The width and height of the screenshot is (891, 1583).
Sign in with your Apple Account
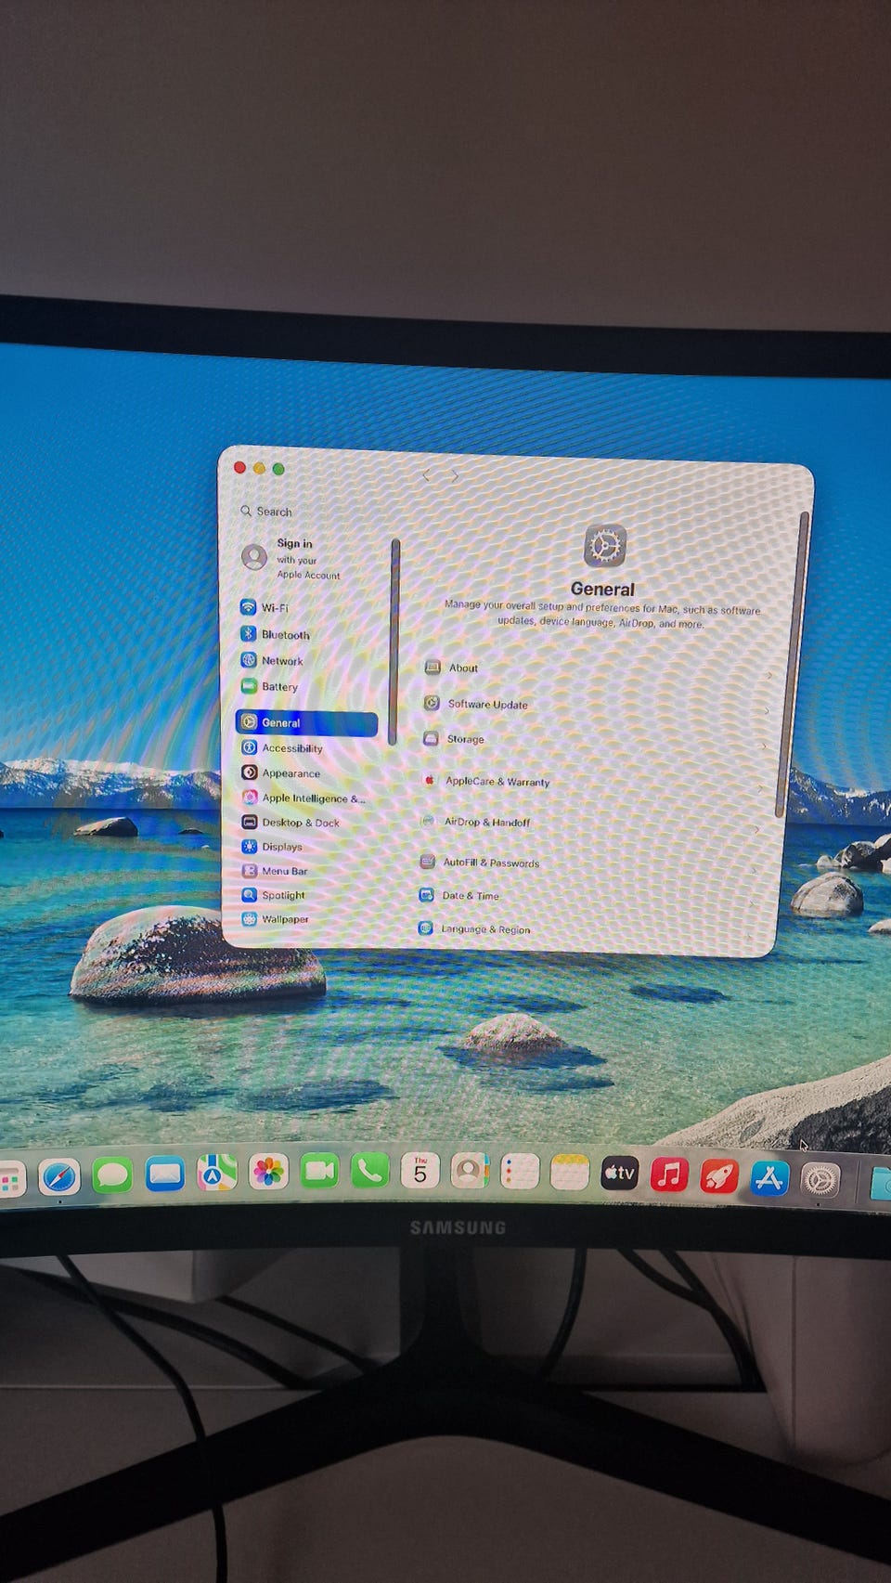[292, 558]
